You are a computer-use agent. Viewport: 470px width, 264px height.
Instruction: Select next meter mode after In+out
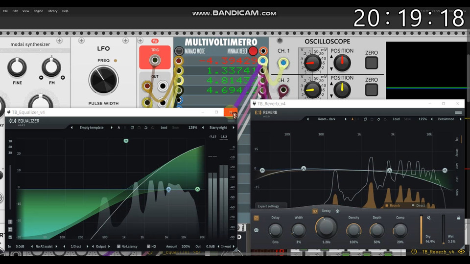click(x=234, y=246)
